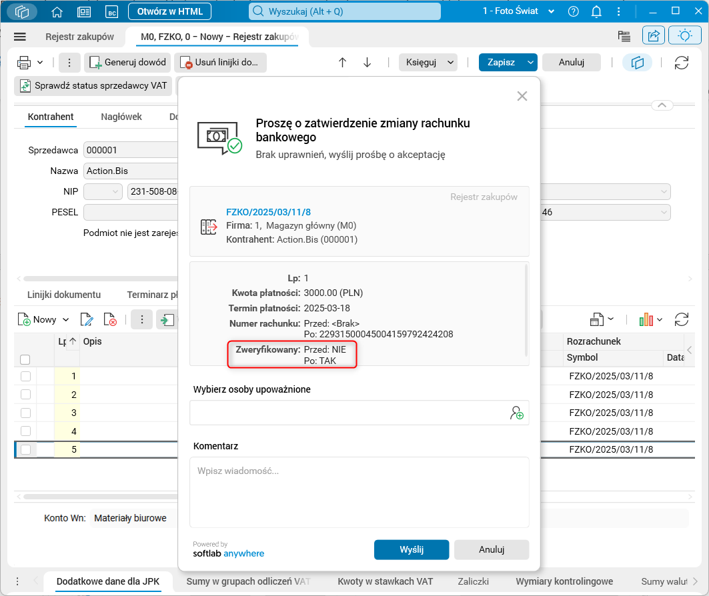The width and height of the screenshot is (709, 596).
Task: Click Otwórz w HTML button
Action: (x=170, y=11)
